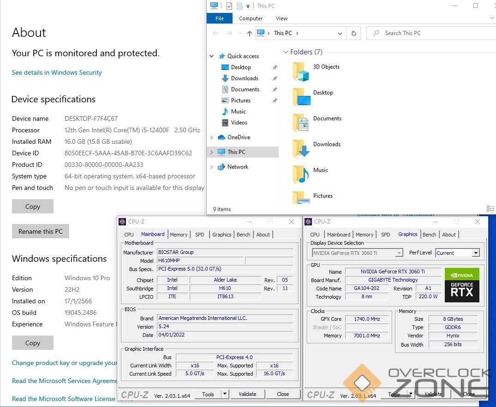
Task: Unpin Desktop using its Quick access pin
Action: 275,67
